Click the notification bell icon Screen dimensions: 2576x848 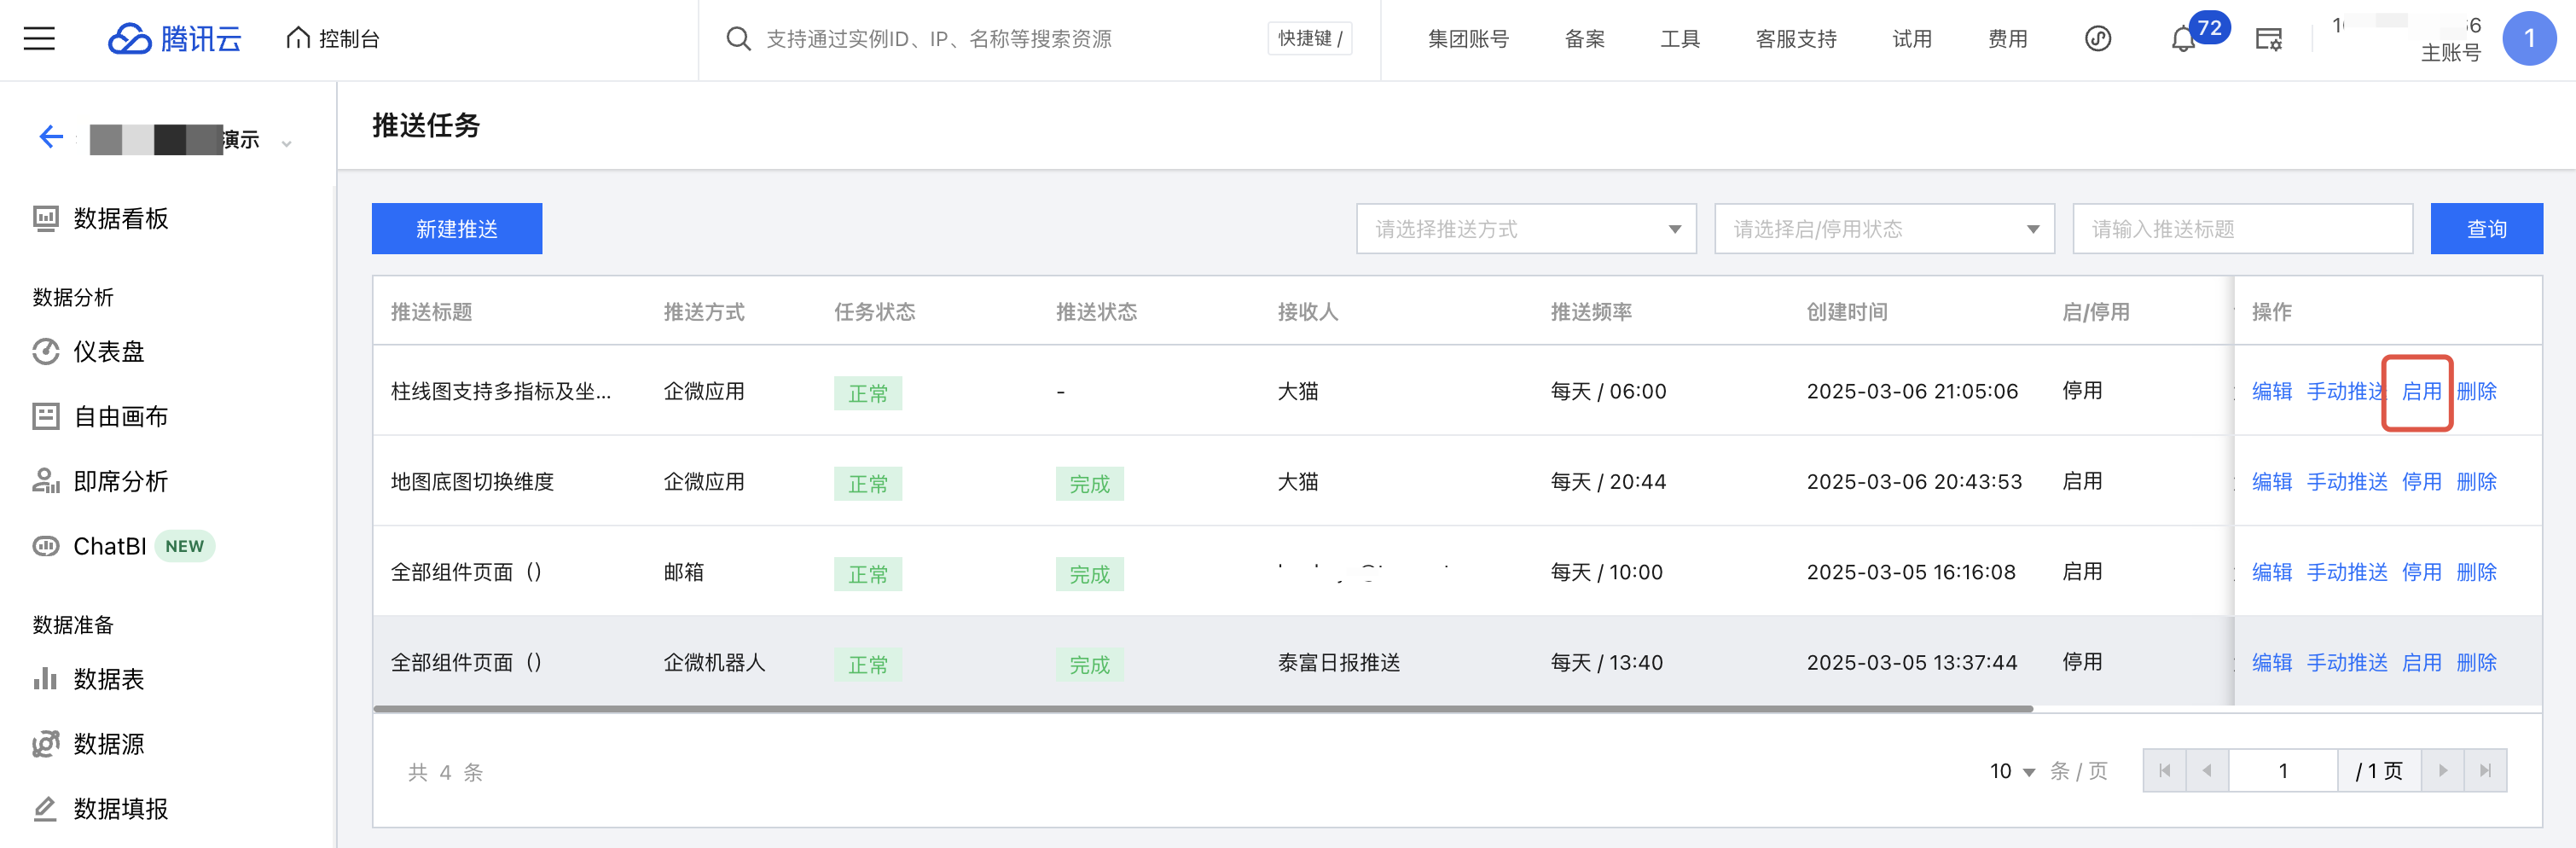(x=2183, y=40)
